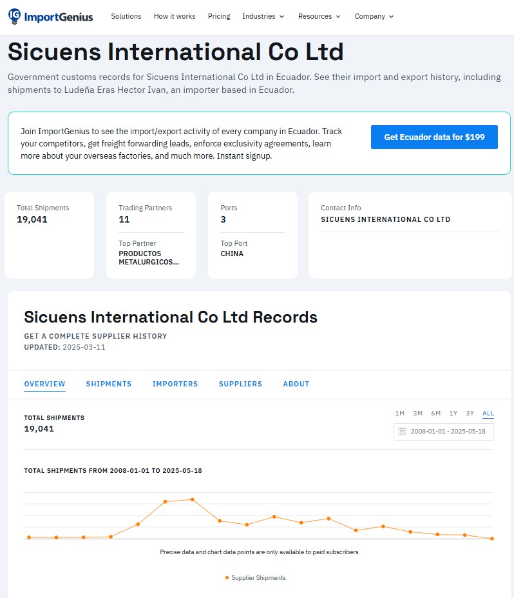This screenshot has width=514, height=598.
Task: Click Get Ecuador data for $199 button
Action: [x=434, y=137]
